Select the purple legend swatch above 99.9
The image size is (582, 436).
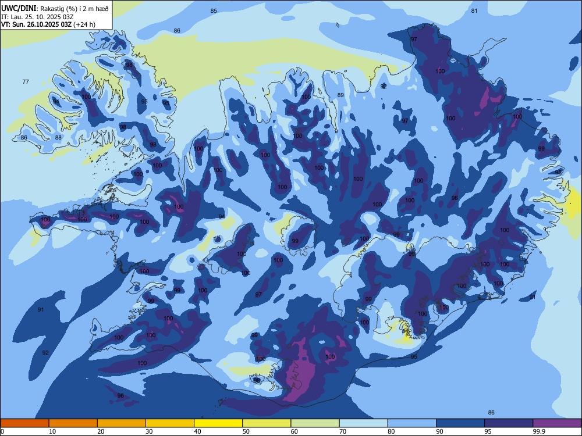tap(557, 423)
